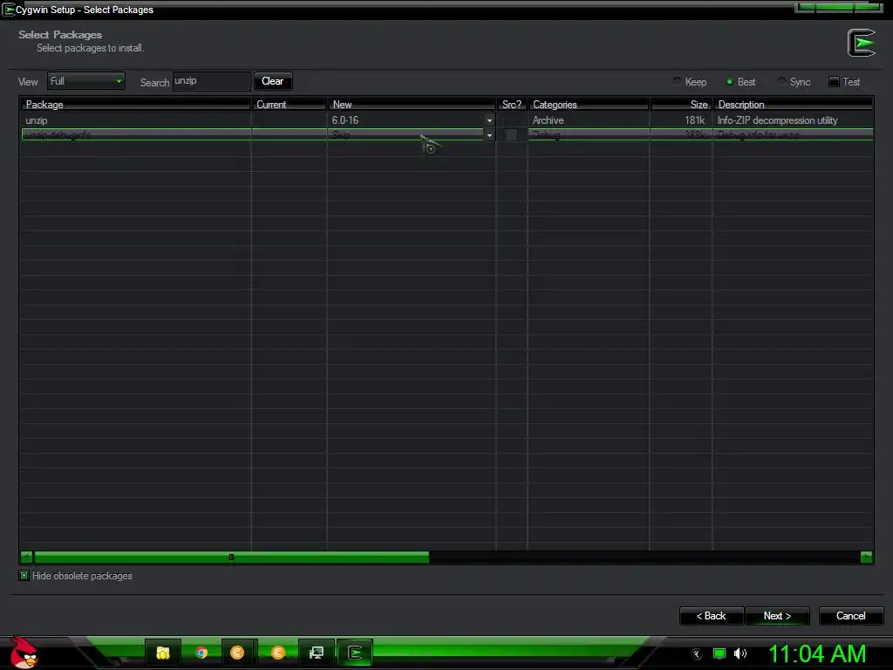Screen dimensions: 893x670
Task: Open the file explorer taskbar icon
Action: point(163,653)
